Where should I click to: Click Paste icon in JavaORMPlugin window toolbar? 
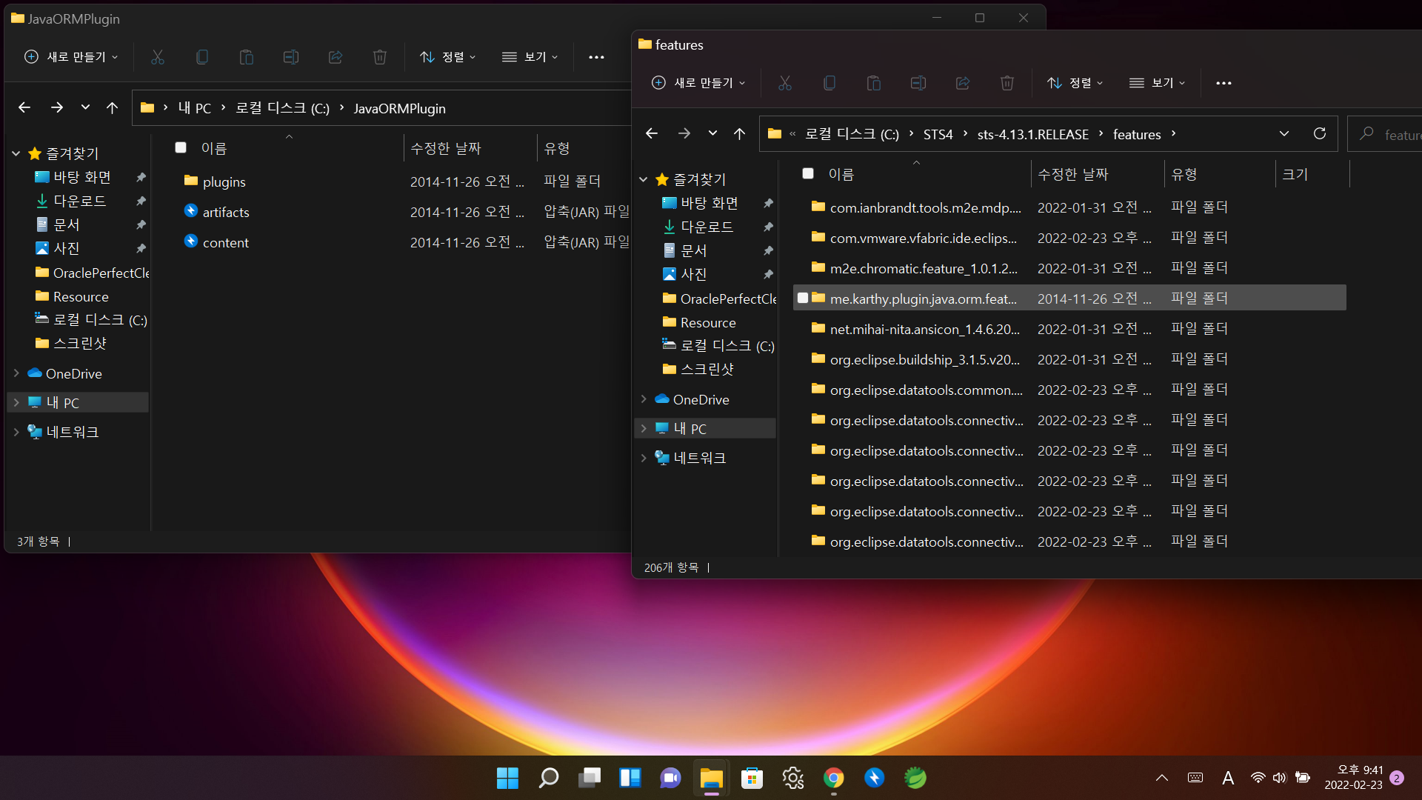(246, 57)
